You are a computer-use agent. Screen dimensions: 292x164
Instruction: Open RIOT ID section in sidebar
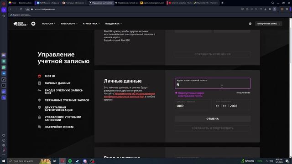click(50, 76)
